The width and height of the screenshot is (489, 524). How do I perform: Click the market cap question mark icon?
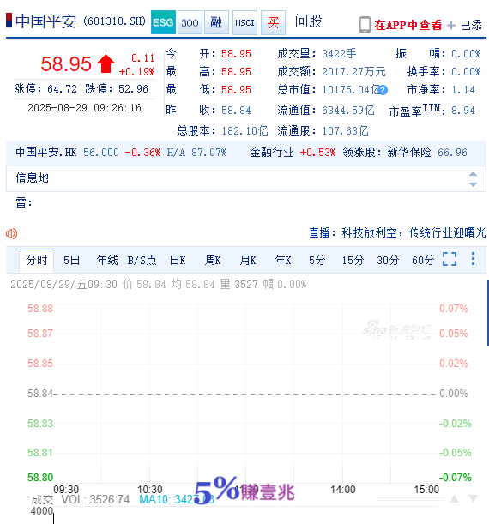click(383, 90)
